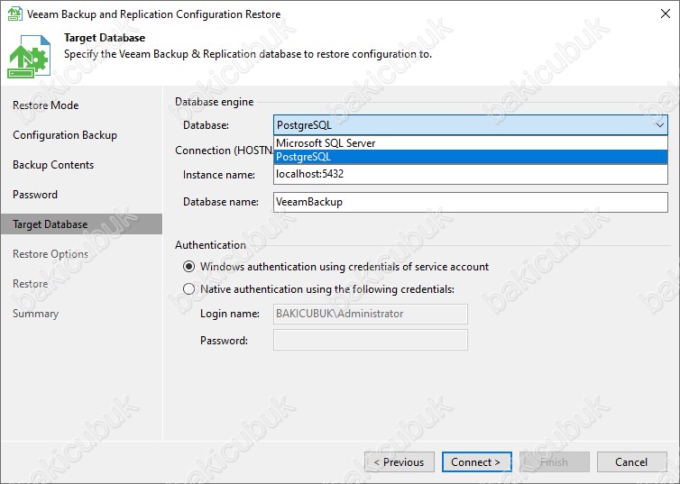Screen dimensions: 680x484
Task: Go to Restore Mode wizard step
Action: [45, 105]
